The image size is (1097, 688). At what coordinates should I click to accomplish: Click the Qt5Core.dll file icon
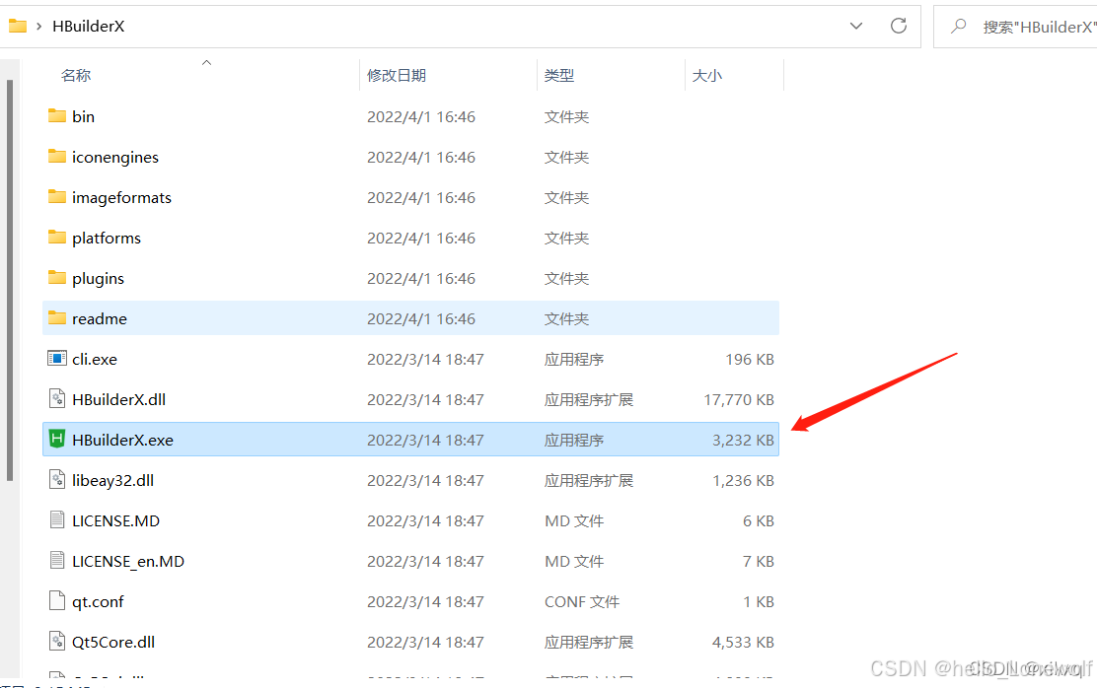[56, 642]
